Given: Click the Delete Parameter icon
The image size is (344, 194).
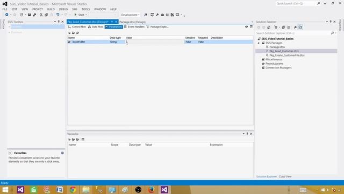Looking at the screenshot, I should pyautogui.click(x=73, y=33).
